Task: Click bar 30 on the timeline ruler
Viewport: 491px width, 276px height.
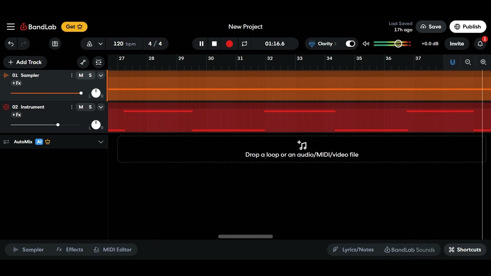Action: (211, 59)
